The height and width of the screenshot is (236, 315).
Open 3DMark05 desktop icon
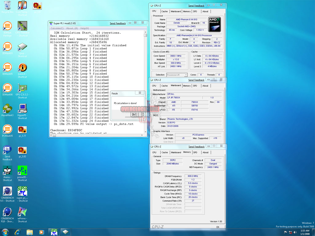coord(7,69)
